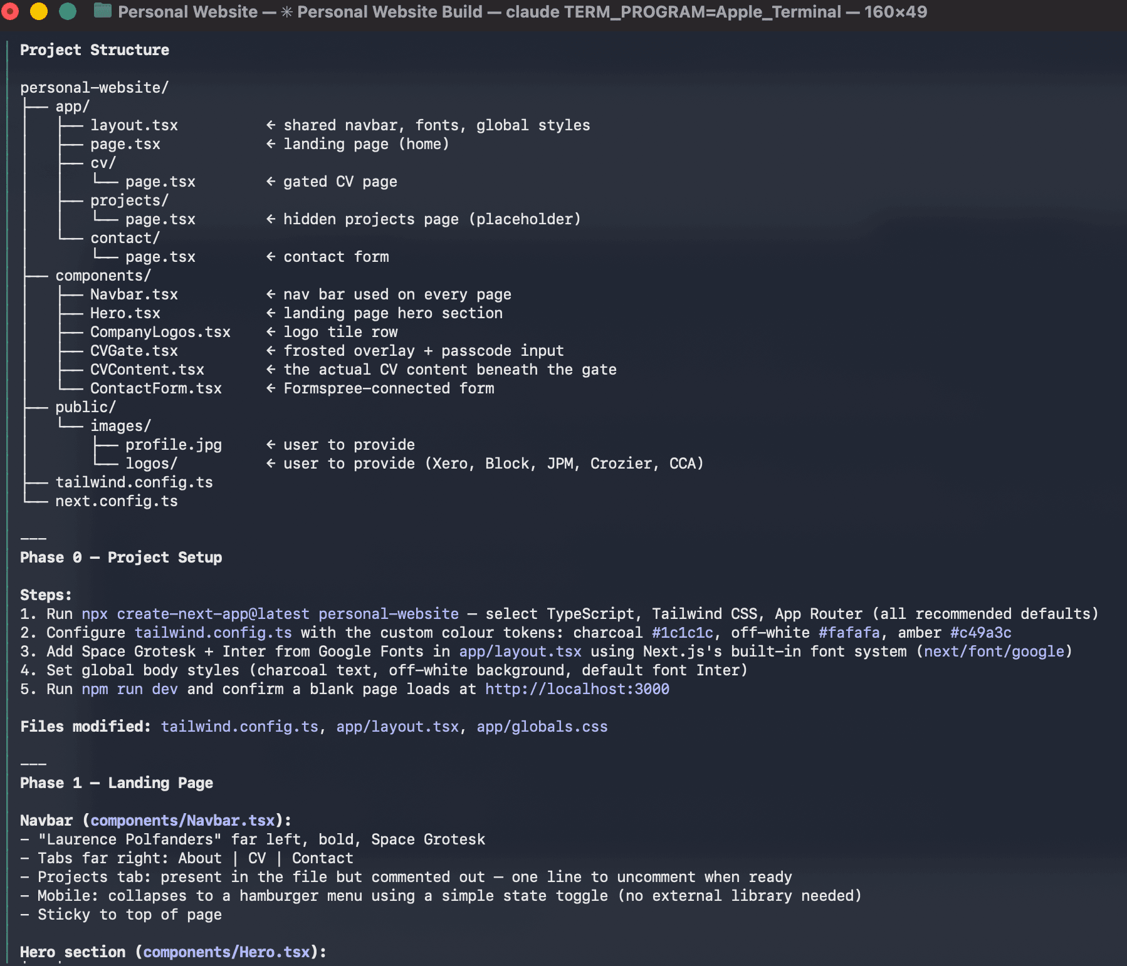
Task: Select profile.jpg under public/images
Action: coord(174,444)
